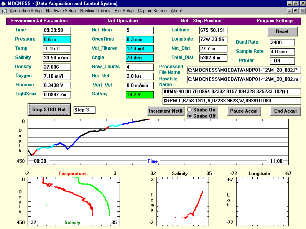The width and height of the screenshot is (306, 229).
Task: Click the Baud Rate field showing 2400
Action: tap(282, 43)
